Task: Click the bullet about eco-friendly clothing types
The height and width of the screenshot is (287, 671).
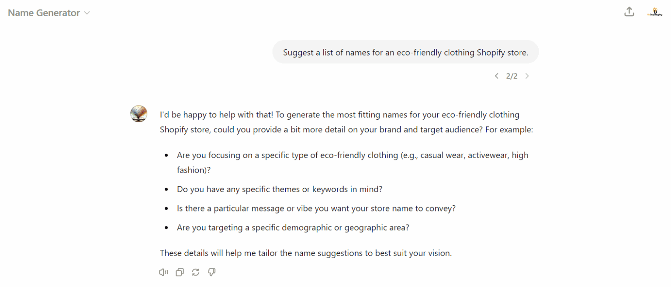Action: point(352,162)
